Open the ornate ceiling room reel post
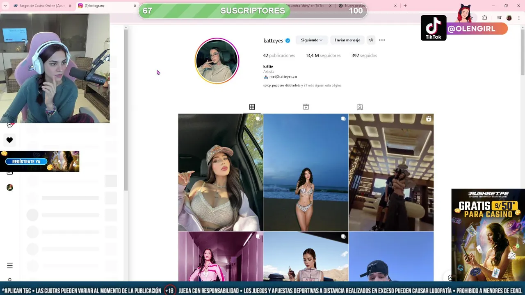 [x=391, y=172]
